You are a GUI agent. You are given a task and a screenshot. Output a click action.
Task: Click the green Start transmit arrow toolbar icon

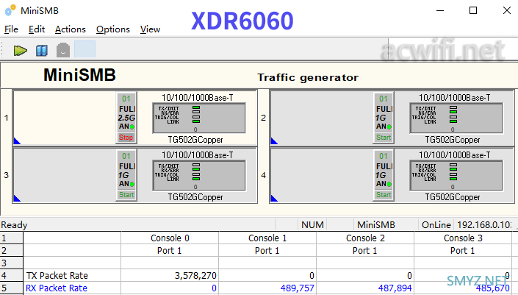point(20,51)
